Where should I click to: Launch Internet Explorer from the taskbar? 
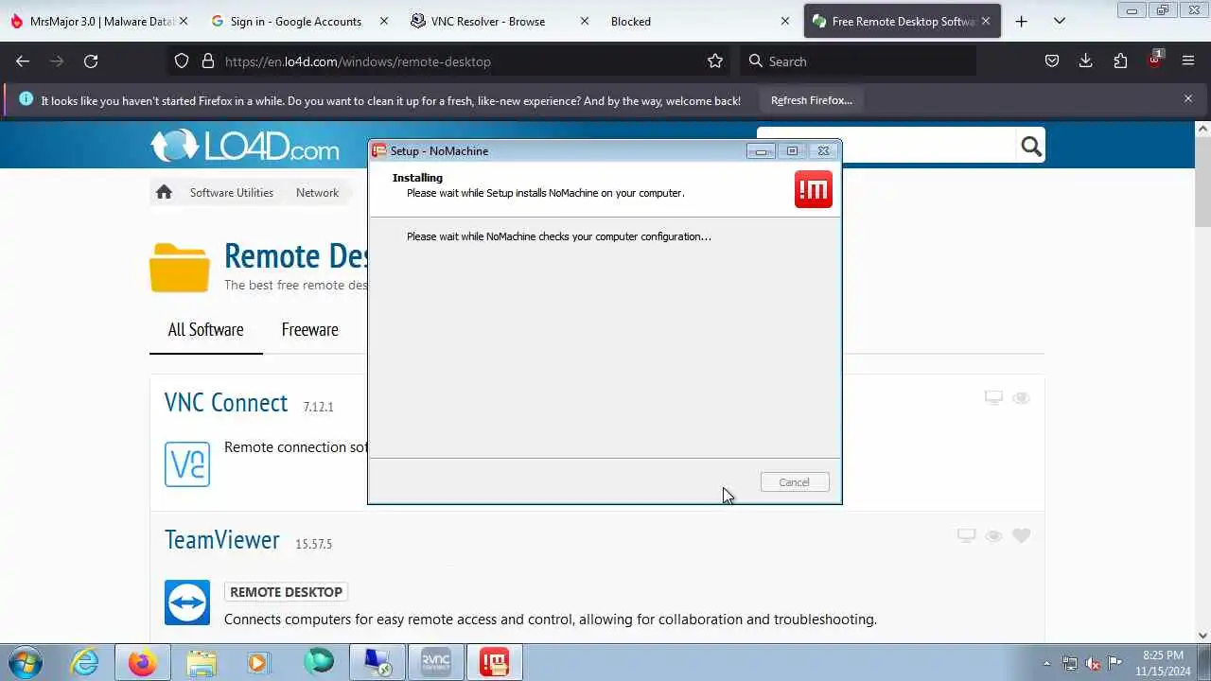click(x=85, y=662)
